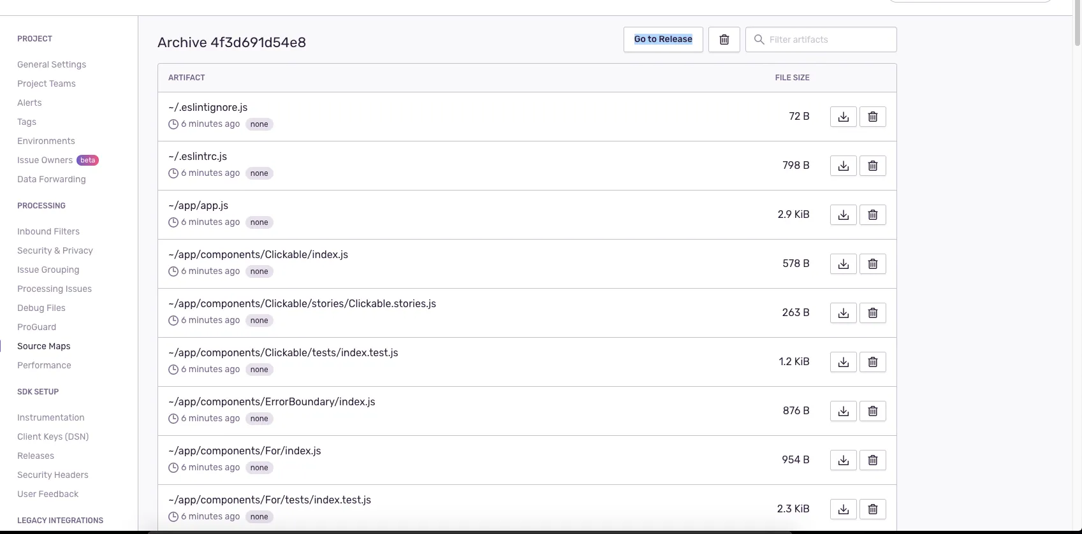Open Client Keys (DSN) page

pyautogui.click(x=53, y=437)
